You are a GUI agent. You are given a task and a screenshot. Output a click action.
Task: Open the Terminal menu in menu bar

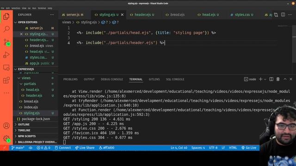point(42,8)
